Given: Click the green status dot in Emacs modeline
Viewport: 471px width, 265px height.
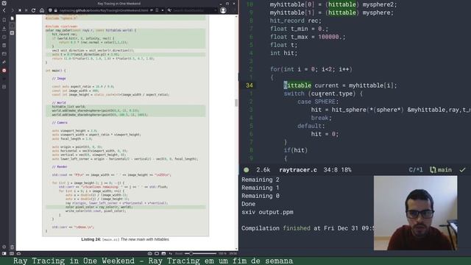Looking at the screenshot, I should 247,170.
